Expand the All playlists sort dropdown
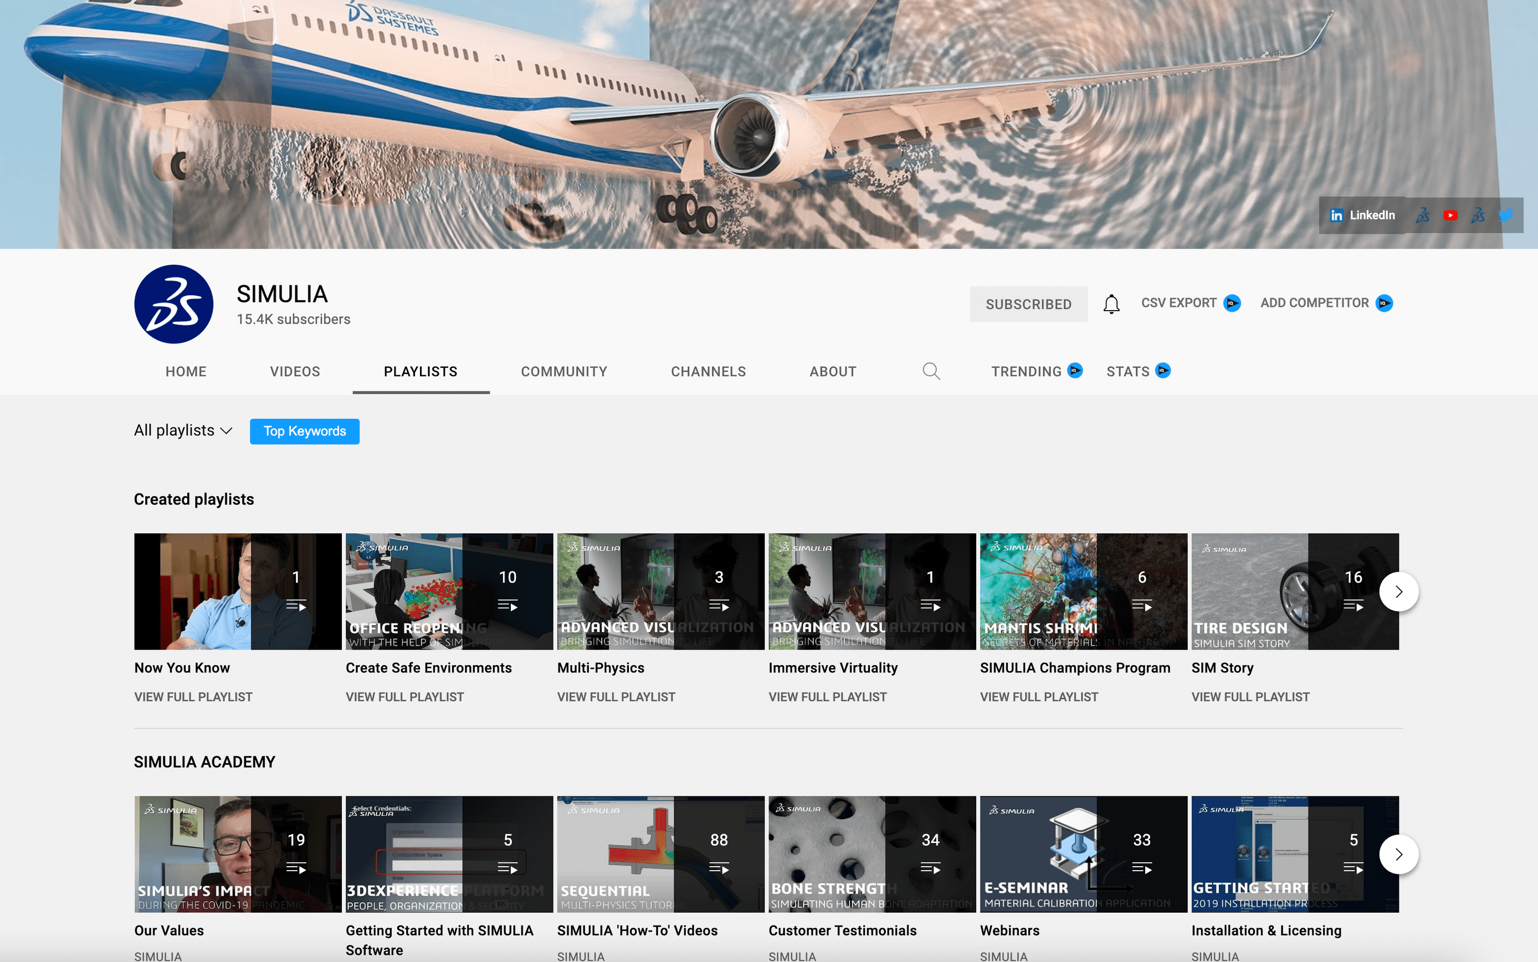This screenshot has width=1538, height=962. point(183,431)
